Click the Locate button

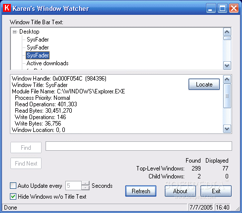pyautogui.click(x=204, y=85)
